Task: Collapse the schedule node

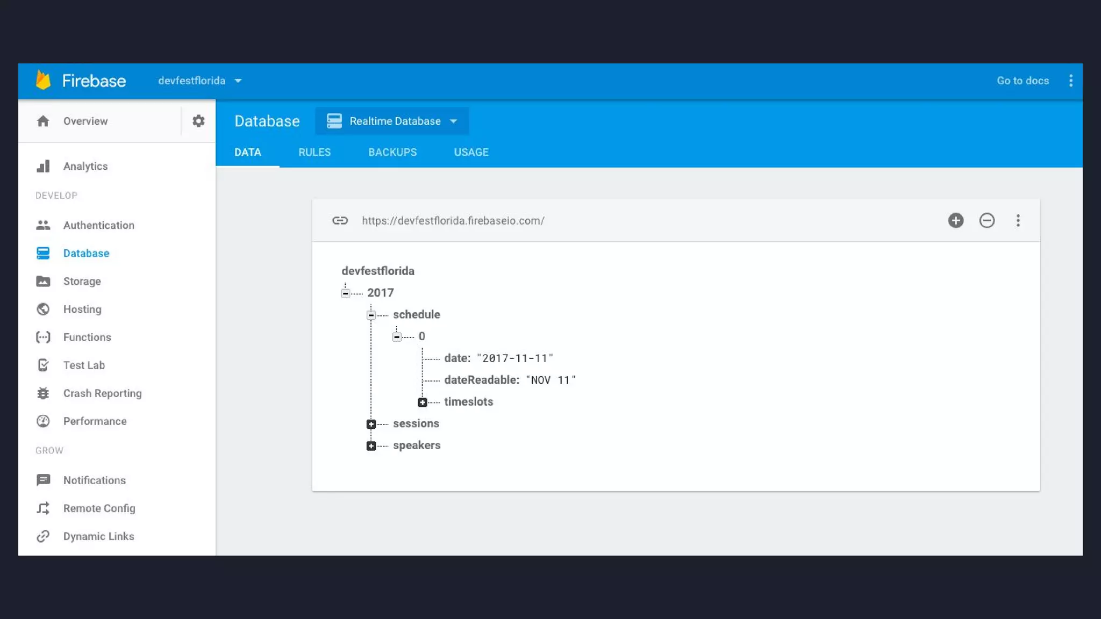Action: [x=371, y=315]
